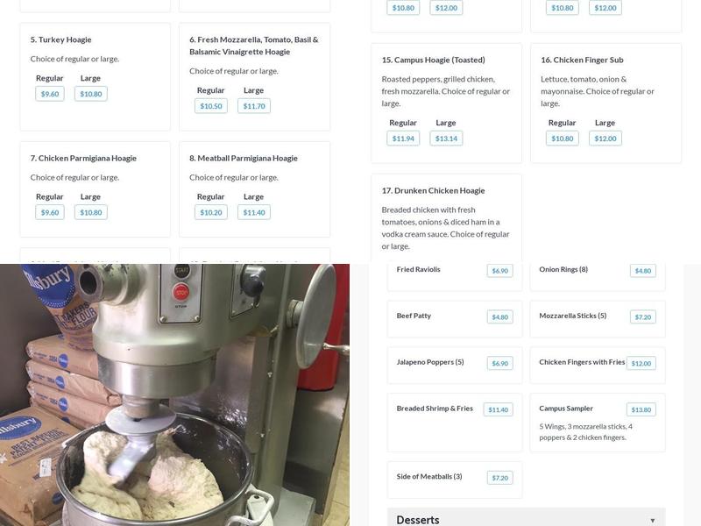Add Beef Patty for $4.80
The width and height of the screenshot is (701, 526).
point(499,317)
